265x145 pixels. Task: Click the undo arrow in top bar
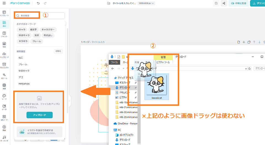point(38,3)
